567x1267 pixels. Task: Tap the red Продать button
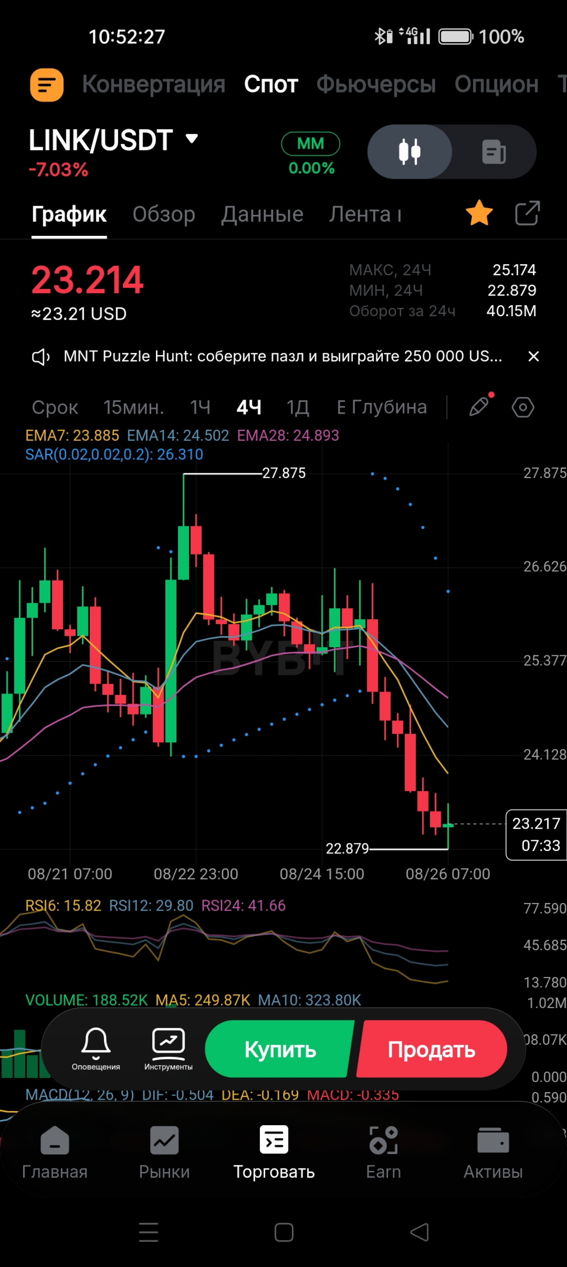coord(432,1049)
